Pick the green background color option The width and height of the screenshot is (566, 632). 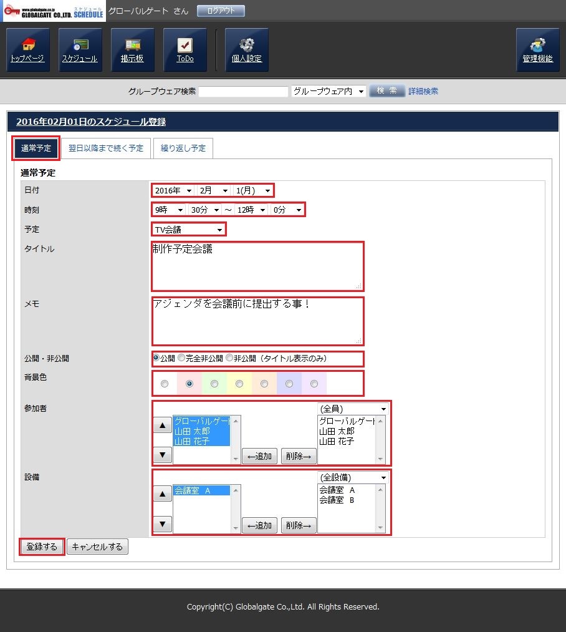click(214, 384)
